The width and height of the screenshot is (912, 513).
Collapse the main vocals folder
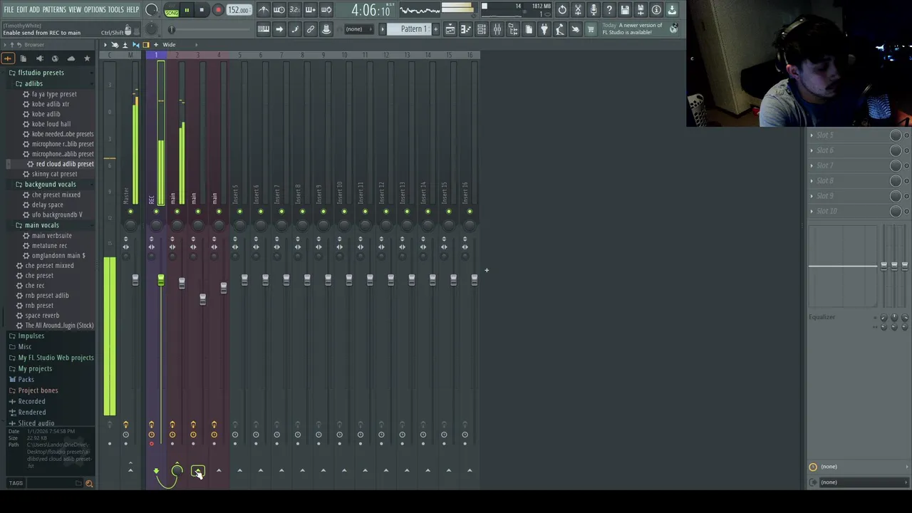[41, 225]
